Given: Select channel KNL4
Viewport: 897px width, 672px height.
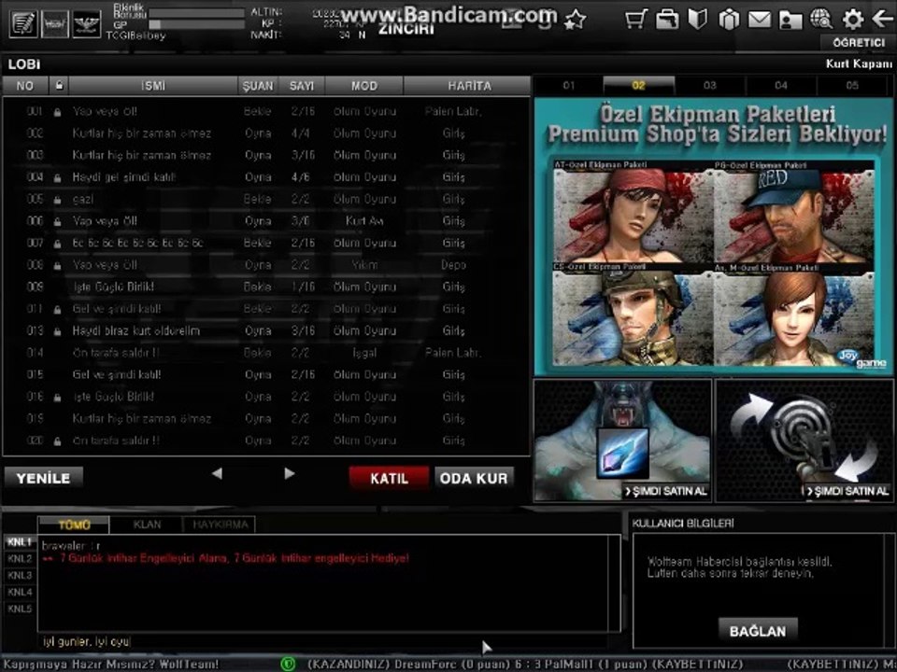Looking at the screenshot, I should pyautogui.click(x=20, y=592).
